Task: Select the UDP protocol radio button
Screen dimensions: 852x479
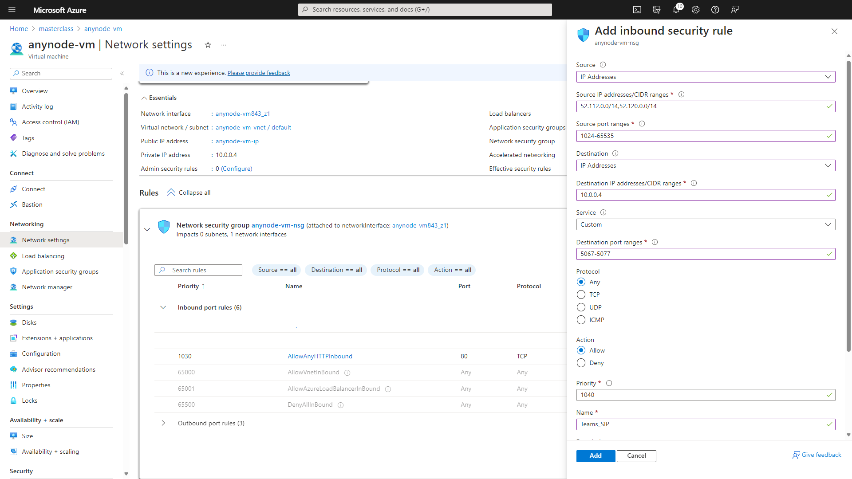Action: [581, 307]
